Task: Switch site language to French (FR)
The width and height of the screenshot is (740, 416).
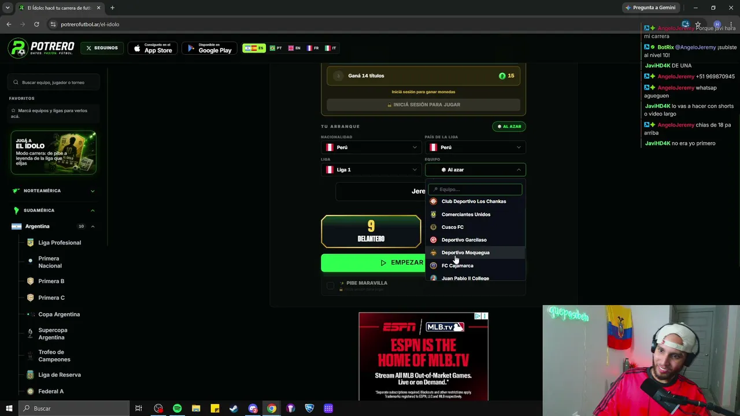Action: coord(313,48)
